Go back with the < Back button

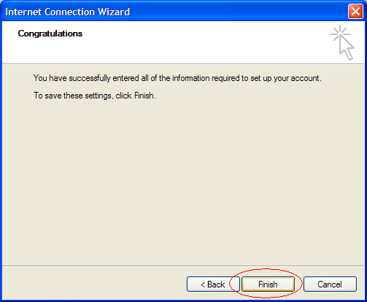click(213, 284)
